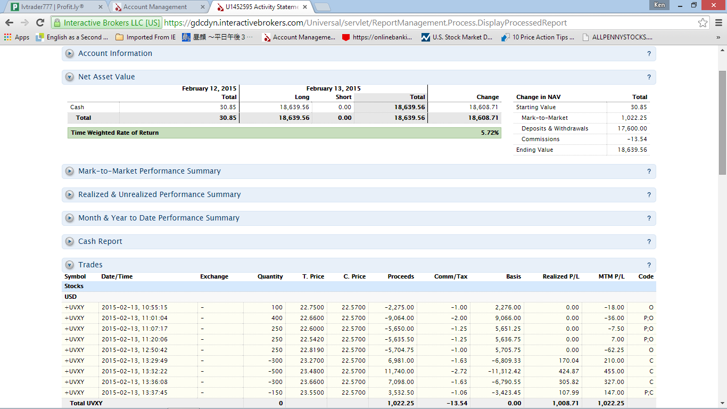Screen dimensions: 727x409
Task: Open the Chrome hamburger menu
Action: coord(718,23)
